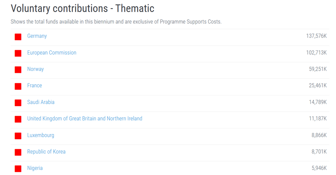Click the red square beside Republic of Korea
Screen dimensions: 336x175
point(18,152)
